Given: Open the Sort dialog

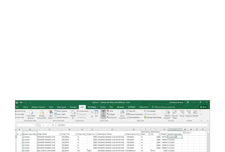Looking at the screenshot, I should point(96,114).
